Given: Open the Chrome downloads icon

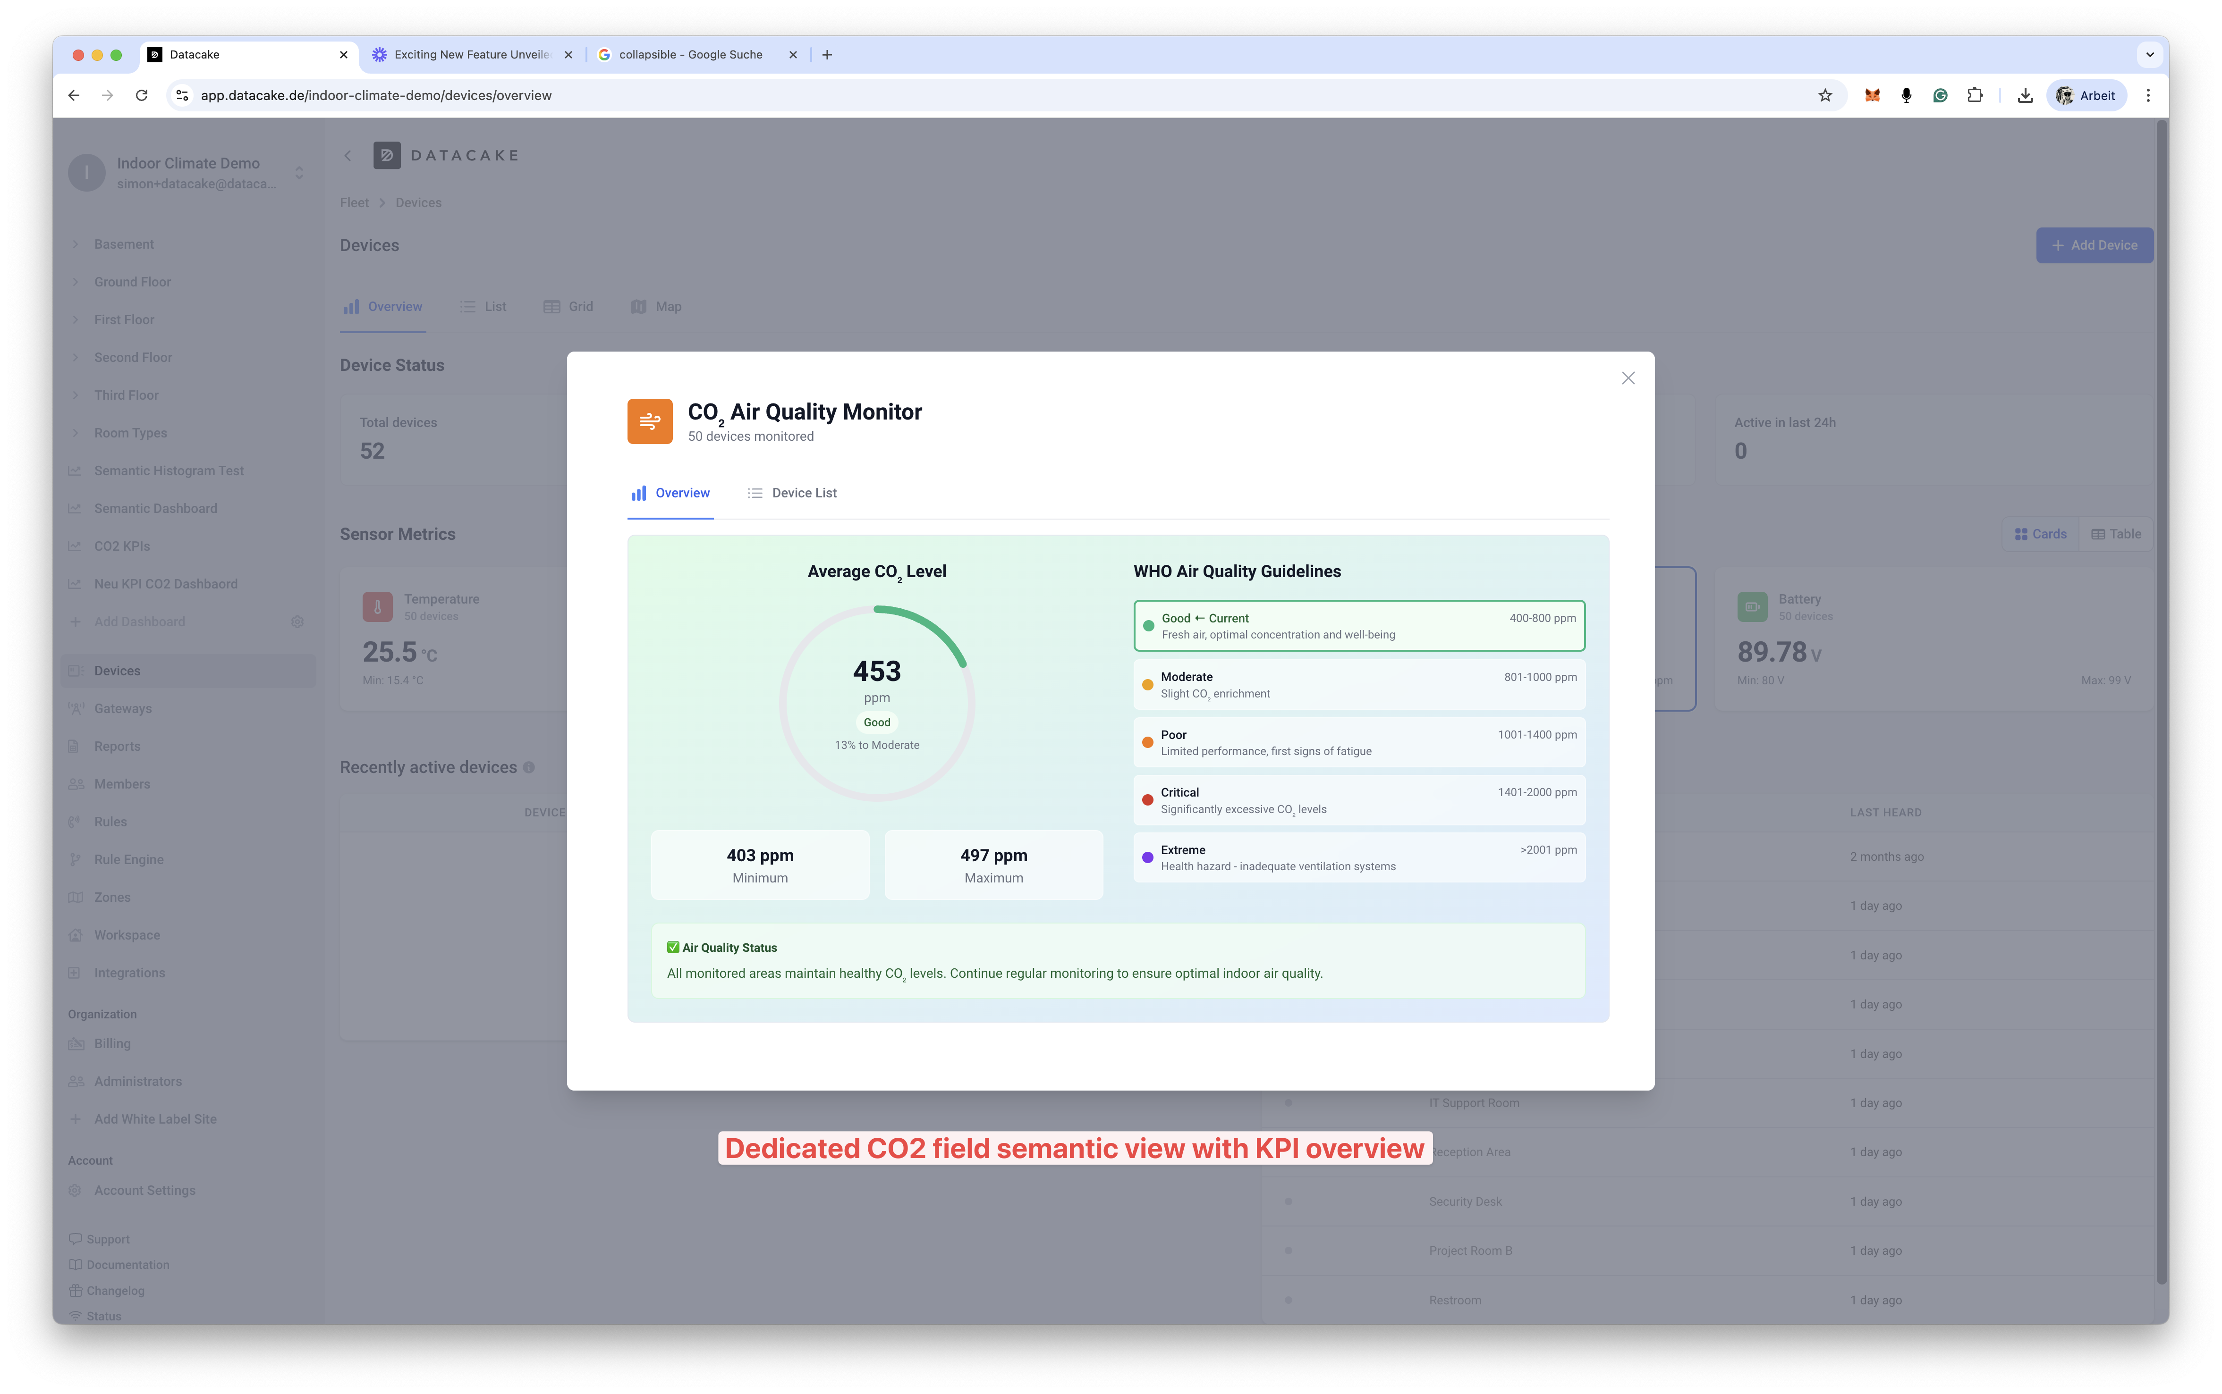Looking at the screenshot, I should (2025, 95).
